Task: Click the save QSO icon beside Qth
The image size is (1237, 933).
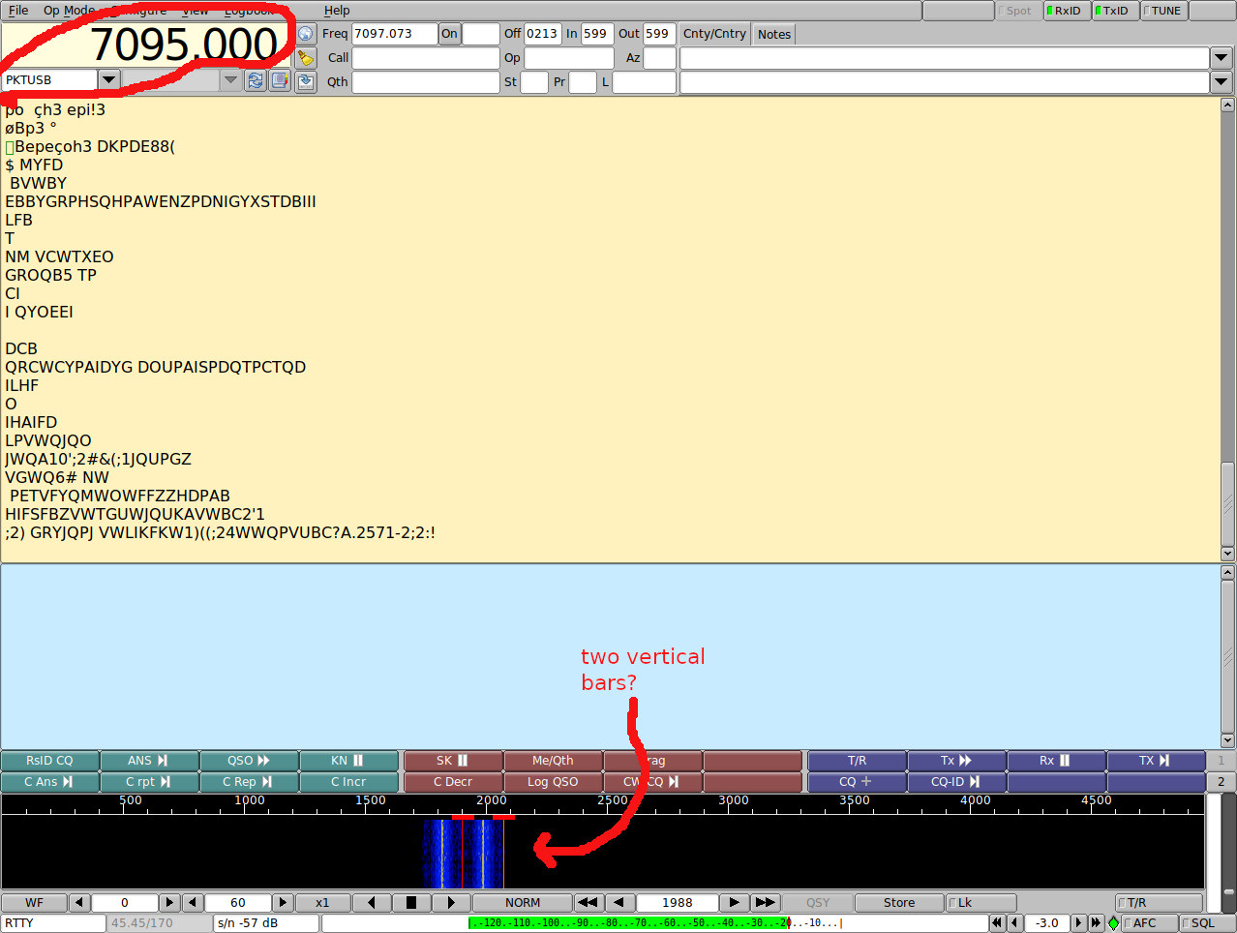Action: (x=306, y=81)
